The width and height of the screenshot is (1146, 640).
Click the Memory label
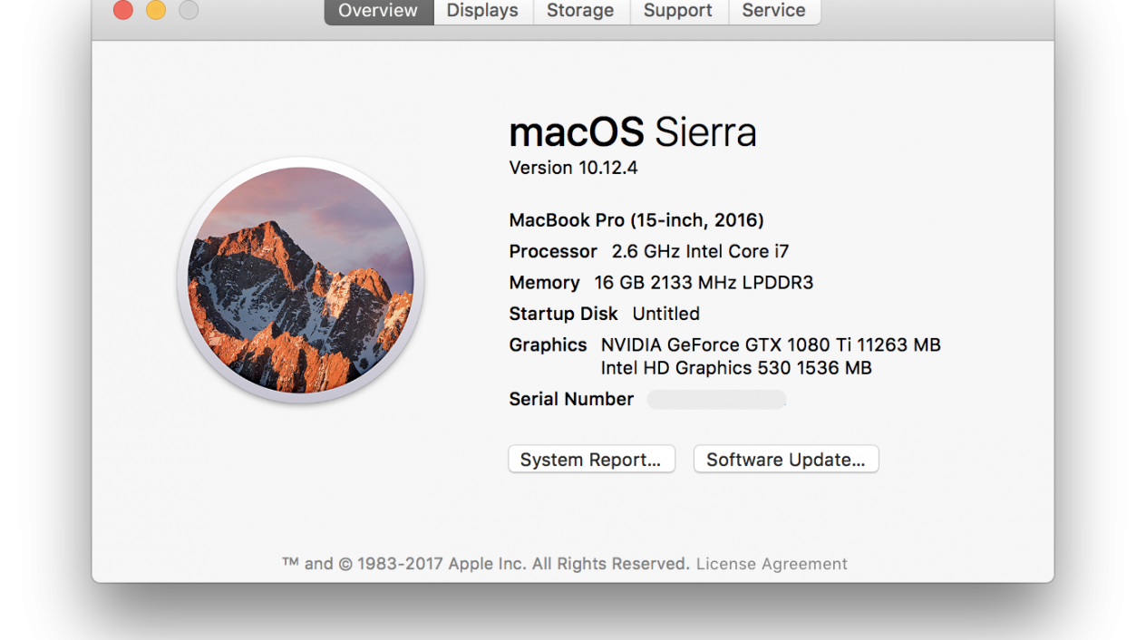545,283
